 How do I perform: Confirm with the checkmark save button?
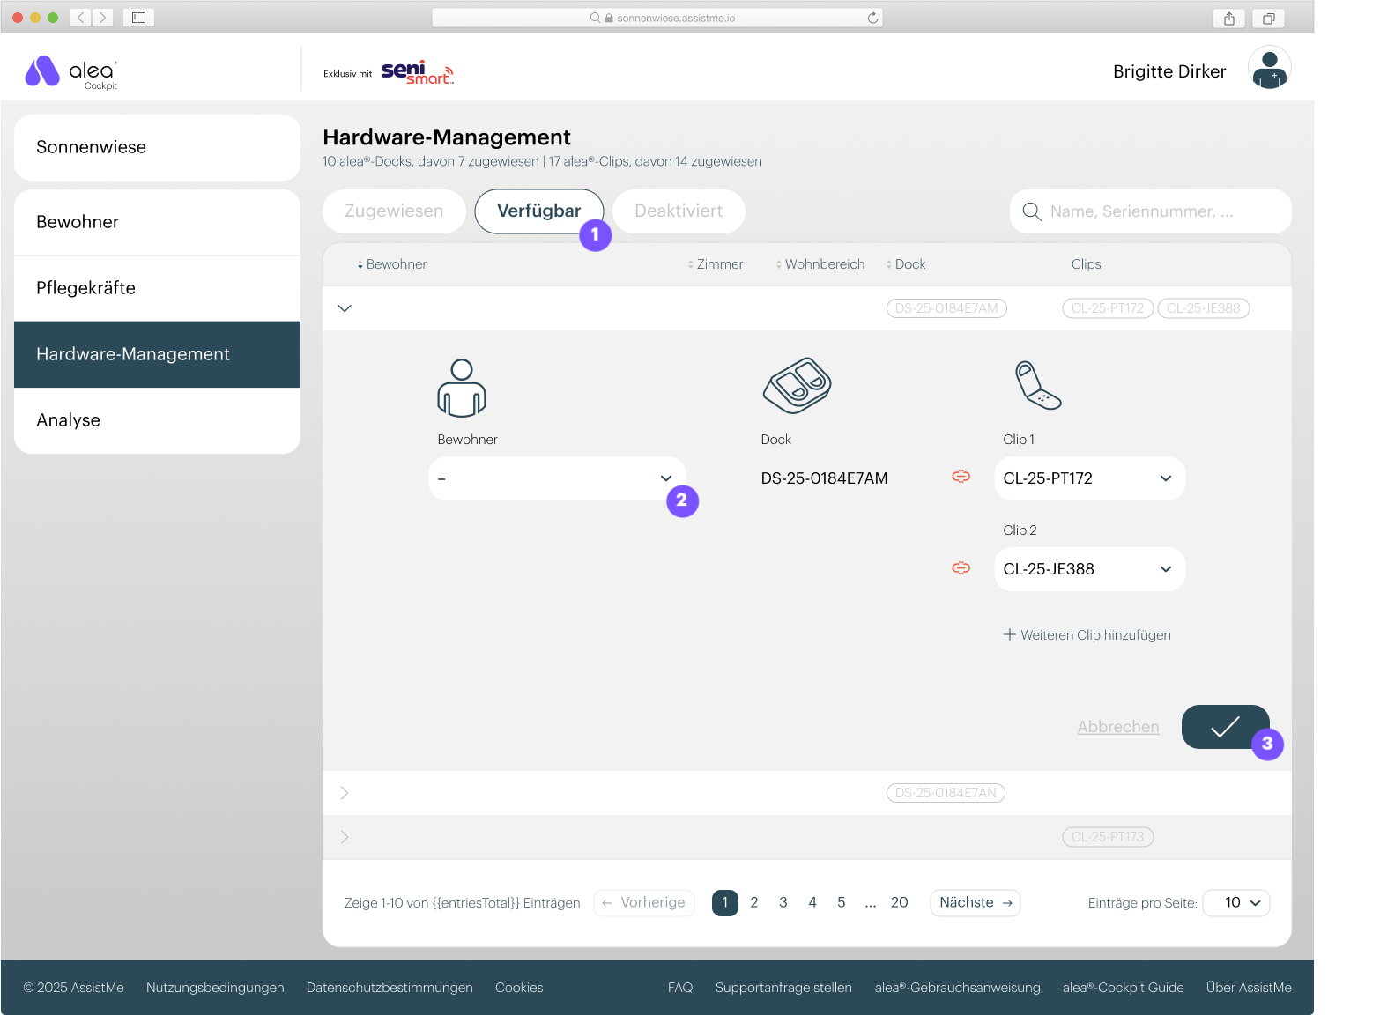click(1224, 727)
